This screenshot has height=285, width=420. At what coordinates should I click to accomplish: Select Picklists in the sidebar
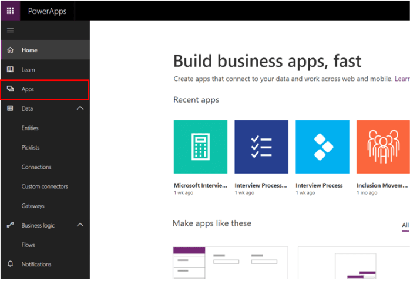(31, 147)
